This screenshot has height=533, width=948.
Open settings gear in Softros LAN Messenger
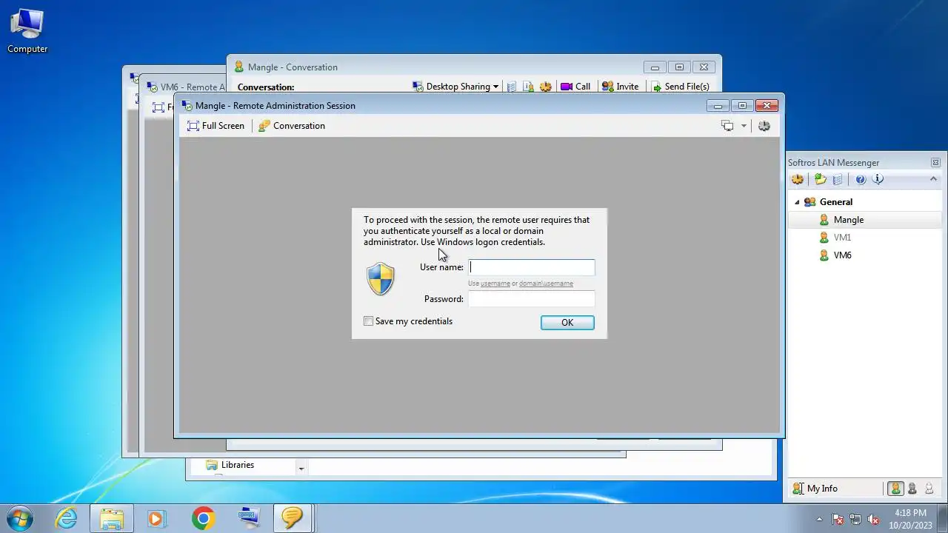pos(798,179)
